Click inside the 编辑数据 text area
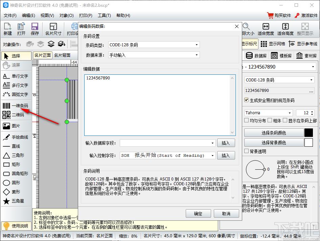Image resolution: width=320 pixels, height=241 pixels. (160, 105)
